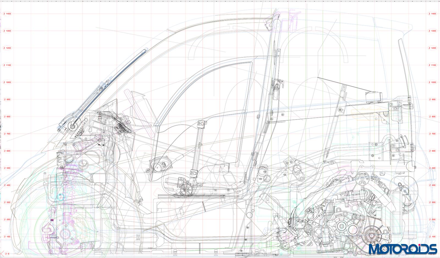The image size is (440, 258).
Task: Select the rear tailgate glass panel
Action: point(406,71)
